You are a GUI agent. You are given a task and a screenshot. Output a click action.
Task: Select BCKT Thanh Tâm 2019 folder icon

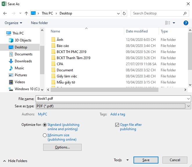pyautogui.click(x=53, y=58)
